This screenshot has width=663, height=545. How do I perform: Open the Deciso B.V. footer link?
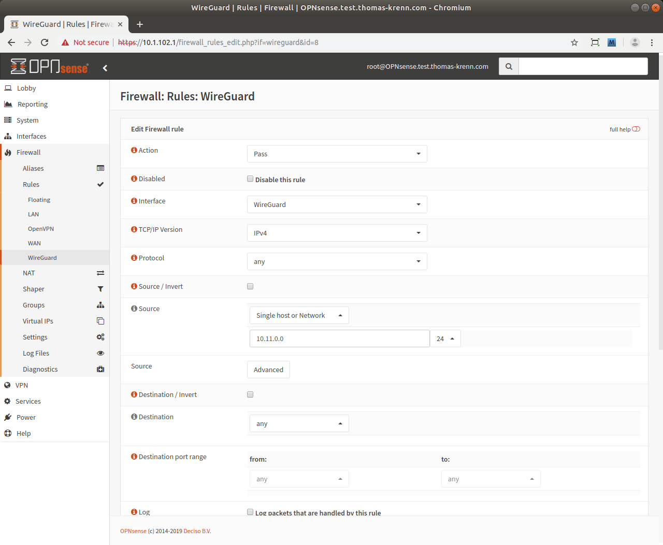[x=197, y=531]
